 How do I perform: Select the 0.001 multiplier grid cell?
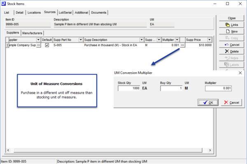tap(171, 45)
